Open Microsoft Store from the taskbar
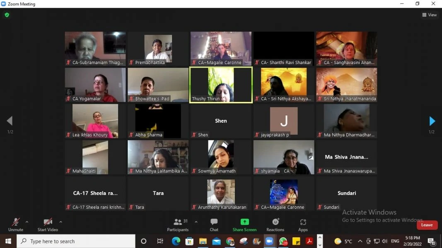The image size is (442, 248). pyautogui.click(x=189, y=241)
